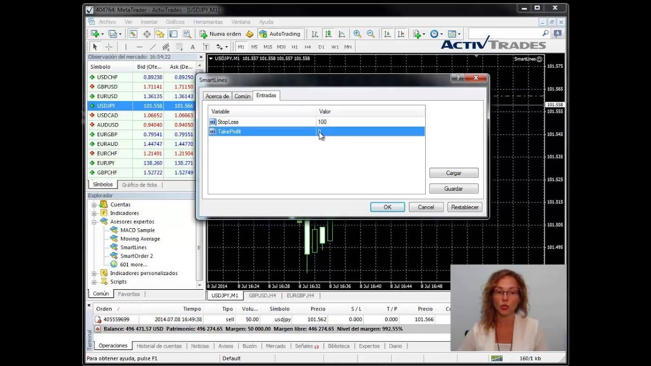651x366 pixels.
Task: Toggle chart shift icon
Action: pyautogui.click(x=401, y=34)
